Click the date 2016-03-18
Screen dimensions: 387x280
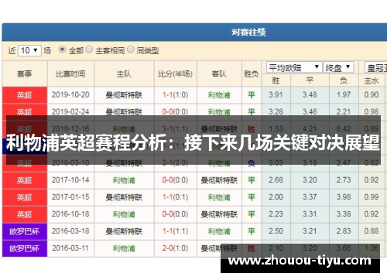pos(70,231)
